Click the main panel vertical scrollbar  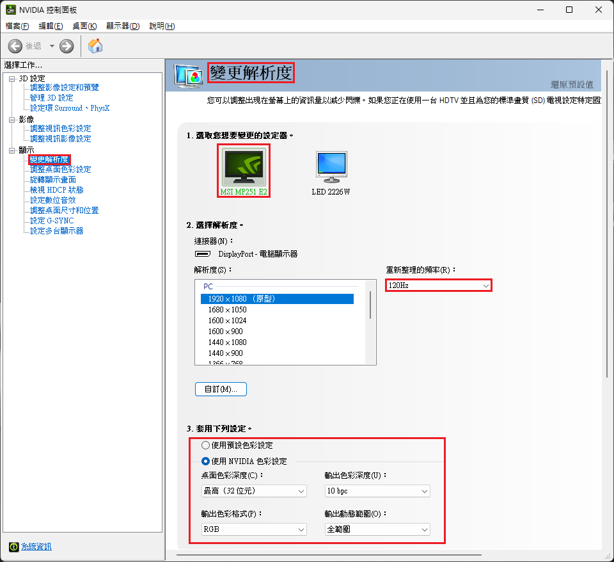point(607,223)
